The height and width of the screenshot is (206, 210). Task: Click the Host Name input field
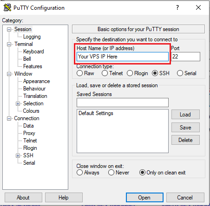tap(123, 57)
